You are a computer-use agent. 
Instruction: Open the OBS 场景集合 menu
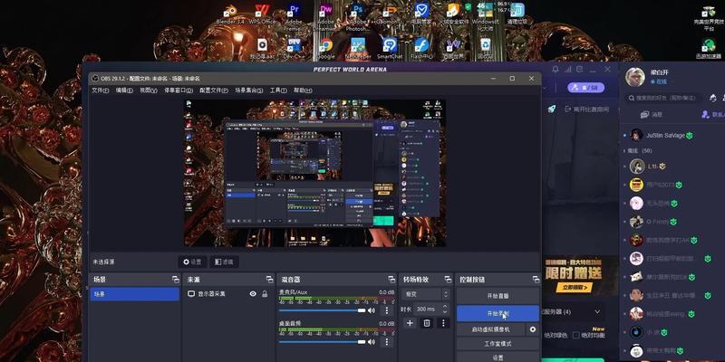[248, 90]
